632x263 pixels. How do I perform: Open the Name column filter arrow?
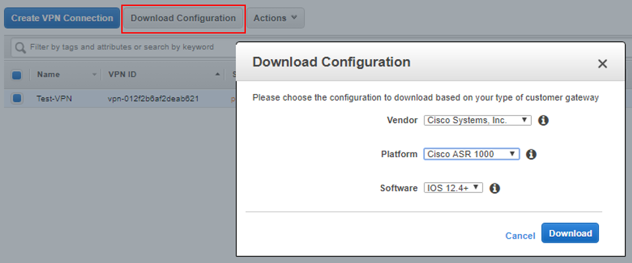click(95, 74)
